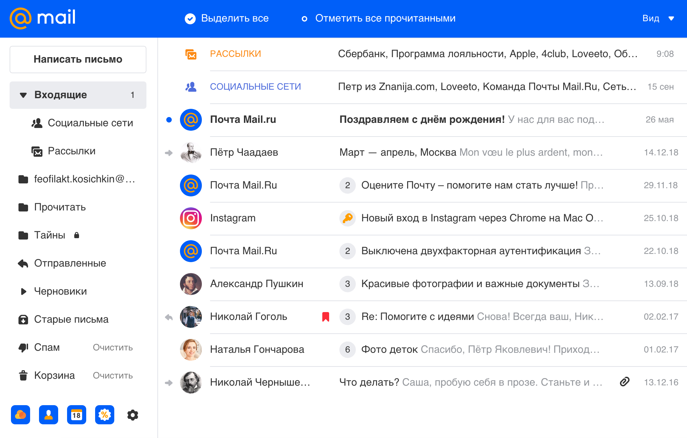This screenshot has height=438, width=687.
Task: Open the Рассылки mailing list category
Action: [x=235, y=54]
